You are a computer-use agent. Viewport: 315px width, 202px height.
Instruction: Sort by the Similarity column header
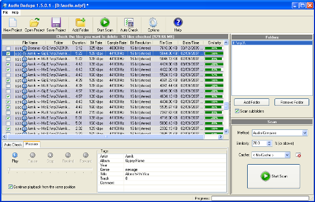[215, 43]
